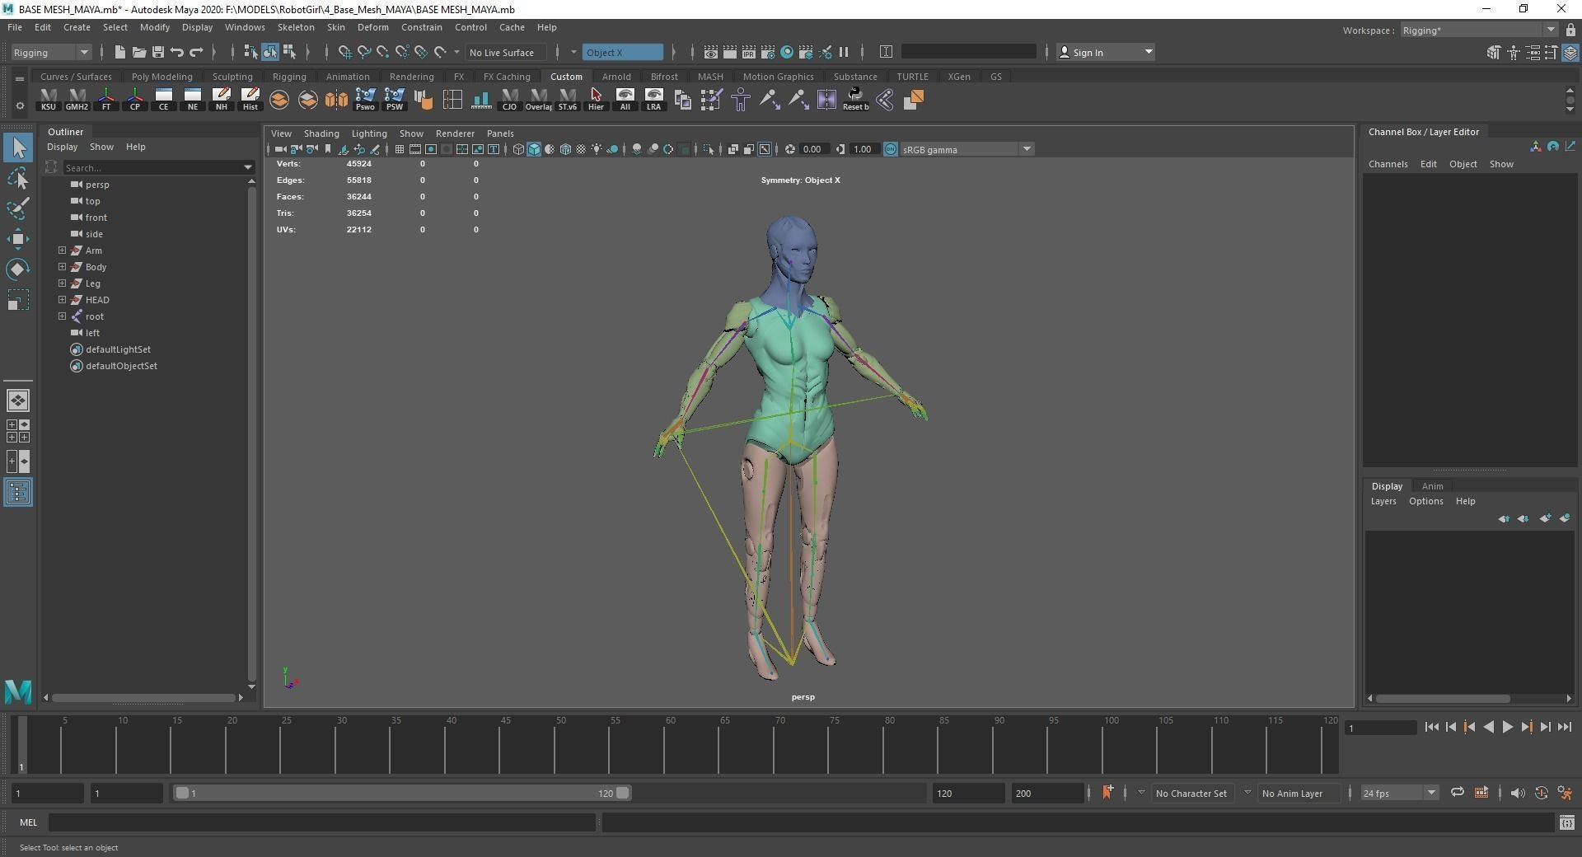Click the FT shelf button
Viewport: 1582px width, 857px height.
click(106, 100)
